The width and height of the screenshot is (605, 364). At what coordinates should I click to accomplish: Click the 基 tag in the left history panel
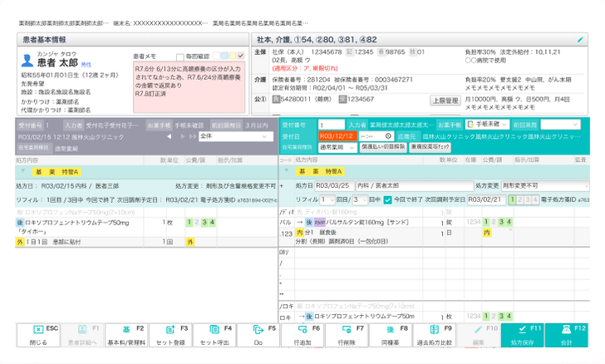[38, 172]
